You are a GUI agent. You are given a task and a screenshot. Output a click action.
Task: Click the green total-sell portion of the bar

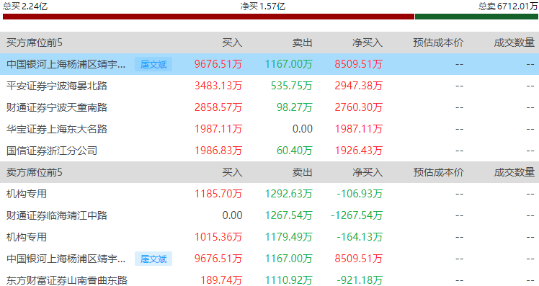click(x=476, y=17)
